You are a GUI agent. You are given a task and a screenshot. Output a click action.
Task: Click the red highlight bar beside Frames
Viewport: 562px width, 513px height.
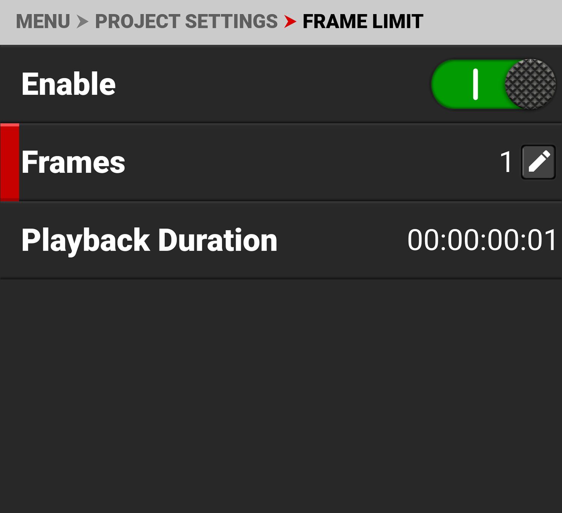(x=10, y=162)
